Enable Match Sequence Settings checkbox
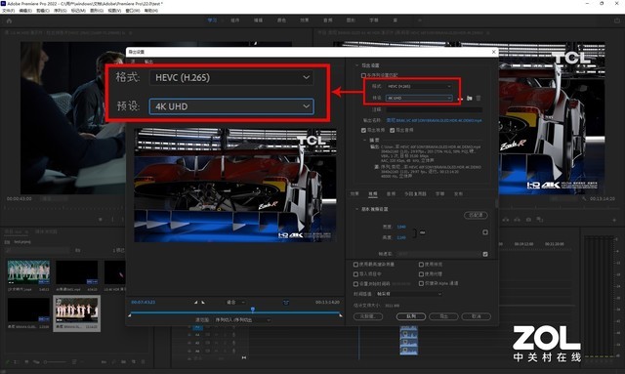This screenshot has height=374, width=625. (x=363, y=75)
